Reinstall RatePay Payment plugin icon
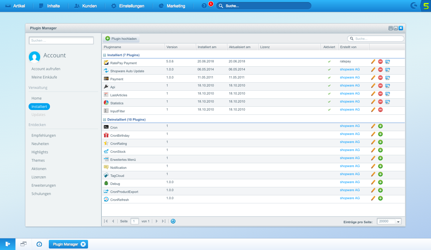This screenshot has width=431, height=250. point(387,62)
